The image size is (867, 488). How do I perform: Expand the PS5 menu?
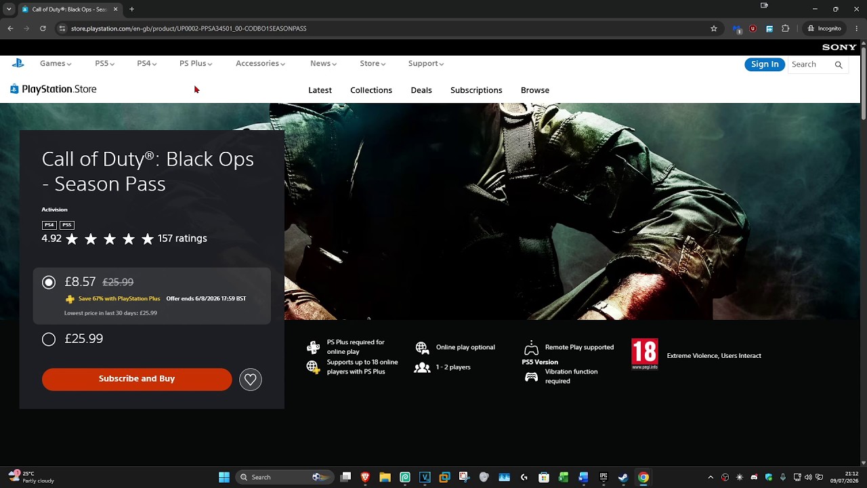click(x=105, y=63)
